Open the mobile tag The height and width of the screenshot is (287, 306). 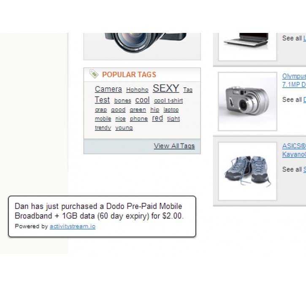click(x=103, y=119)
